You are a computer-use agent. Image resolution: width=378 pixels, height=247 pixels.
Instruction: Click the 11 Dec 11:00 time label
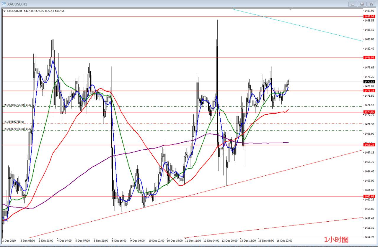(193, 241)
